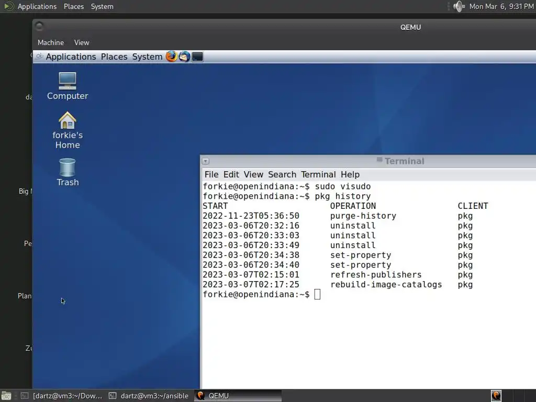The height and width of the screenshot is (402, 536).
Task: Open guest System menu
Action: pos(147,57)
